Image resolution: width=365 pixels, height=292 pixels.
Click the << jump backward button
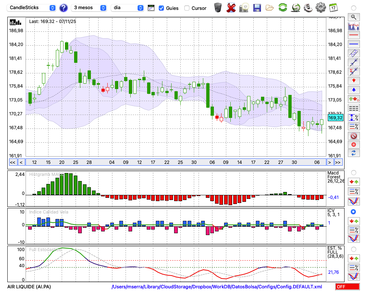point(12,162)
